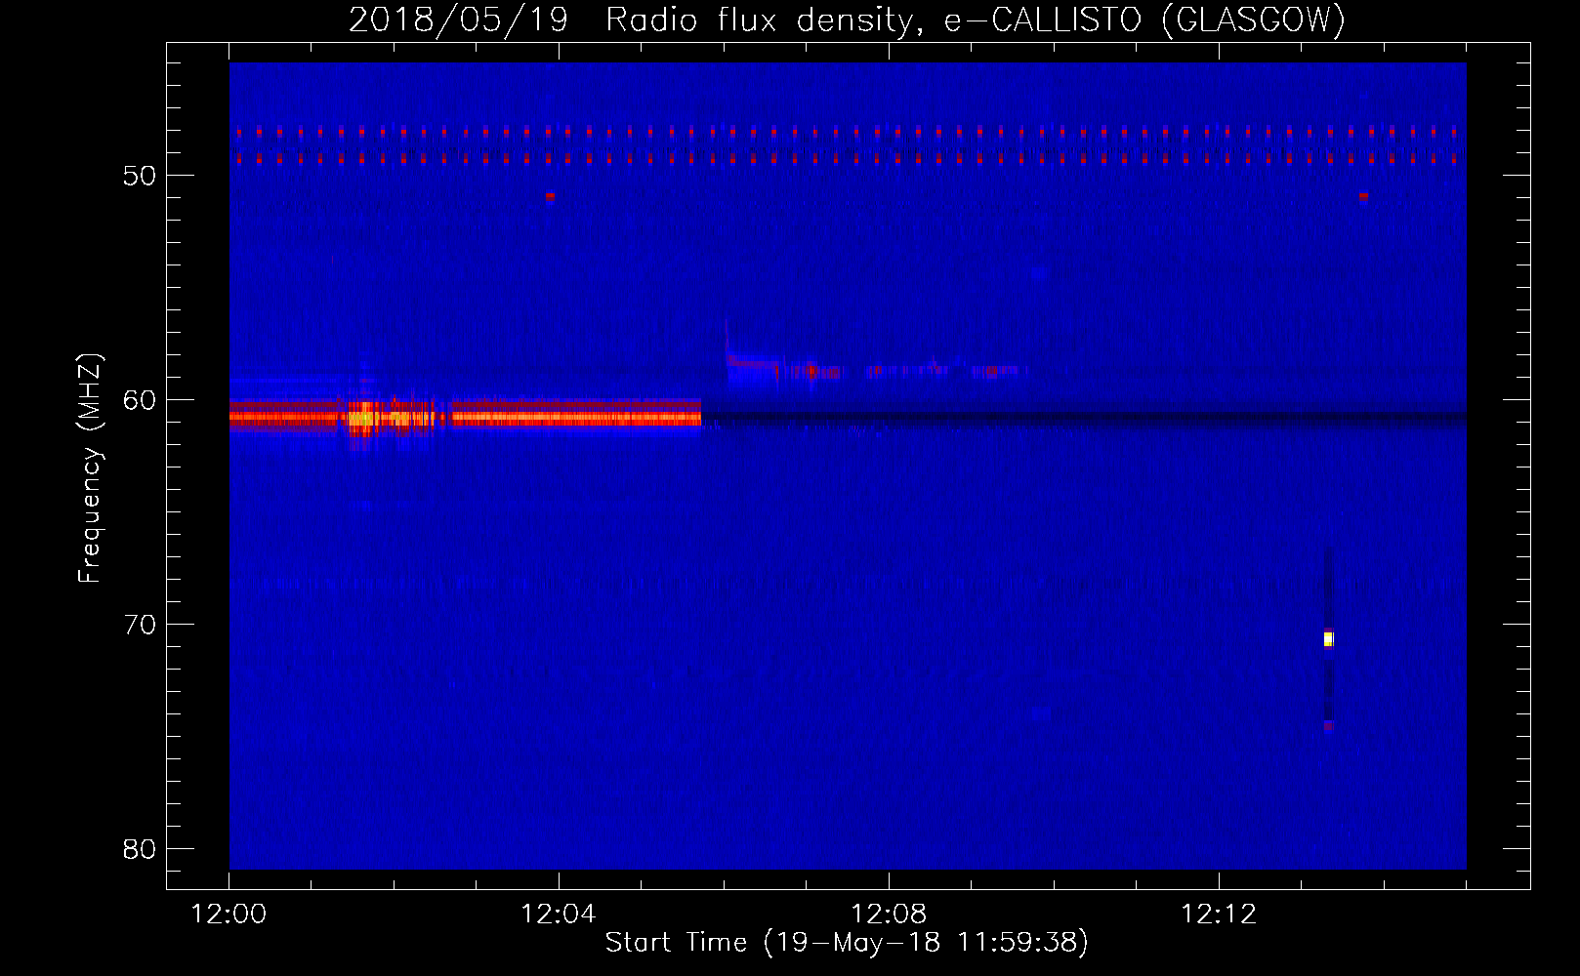Click the plot title text at top
The image size is (1580, 976).
pos(847,20)
